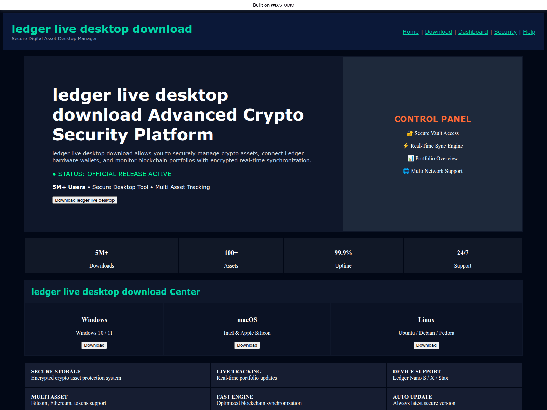Image resolution: width=547 pixels, height=410 pixels.
Task: Click the Ledger Nano S / X / Stax text
Action: click(421, 378)
